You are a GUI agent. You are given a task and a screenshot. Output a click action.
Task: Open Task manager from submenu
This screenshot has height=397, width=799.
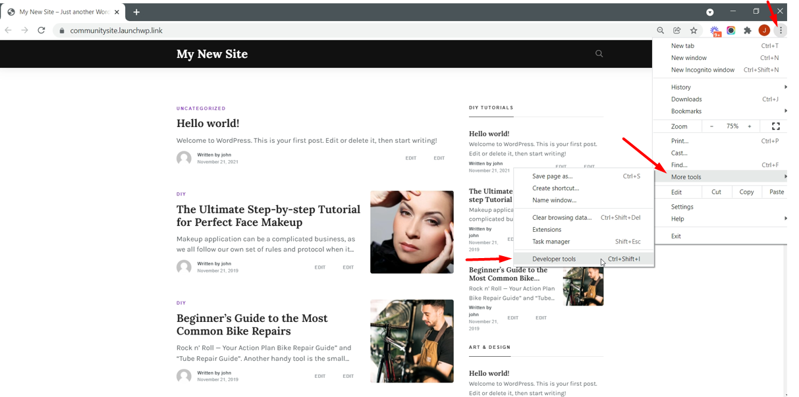pyautogui.click(x=584, y=242)
